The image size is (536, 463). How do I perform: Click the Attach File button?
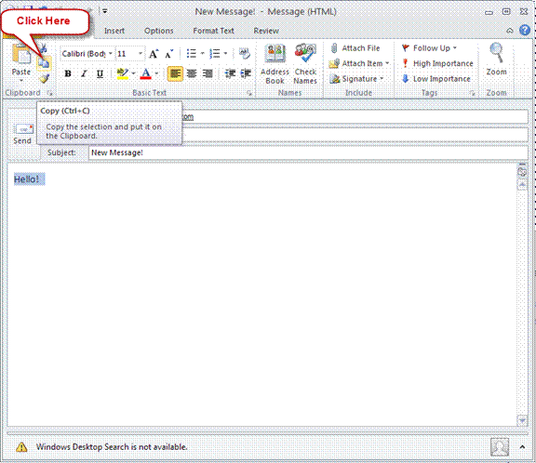coord(355,48)
